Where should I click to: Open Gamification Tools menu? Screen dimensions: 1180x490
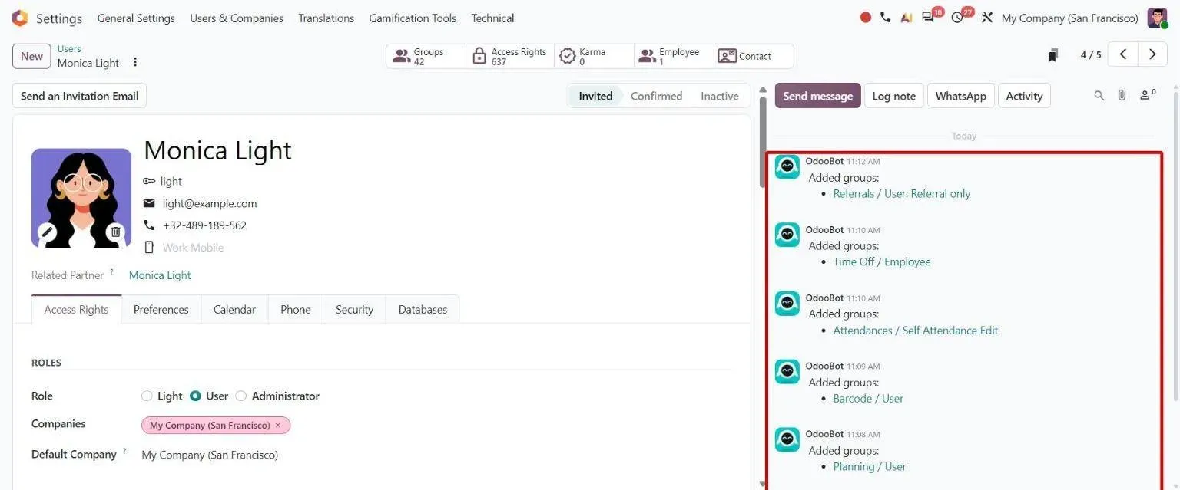(413, 18)
